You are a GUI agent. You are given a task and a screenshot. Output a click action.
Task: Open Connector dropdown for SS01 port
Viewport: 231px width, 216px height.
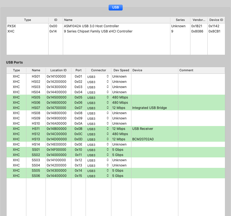pos(98,150)
